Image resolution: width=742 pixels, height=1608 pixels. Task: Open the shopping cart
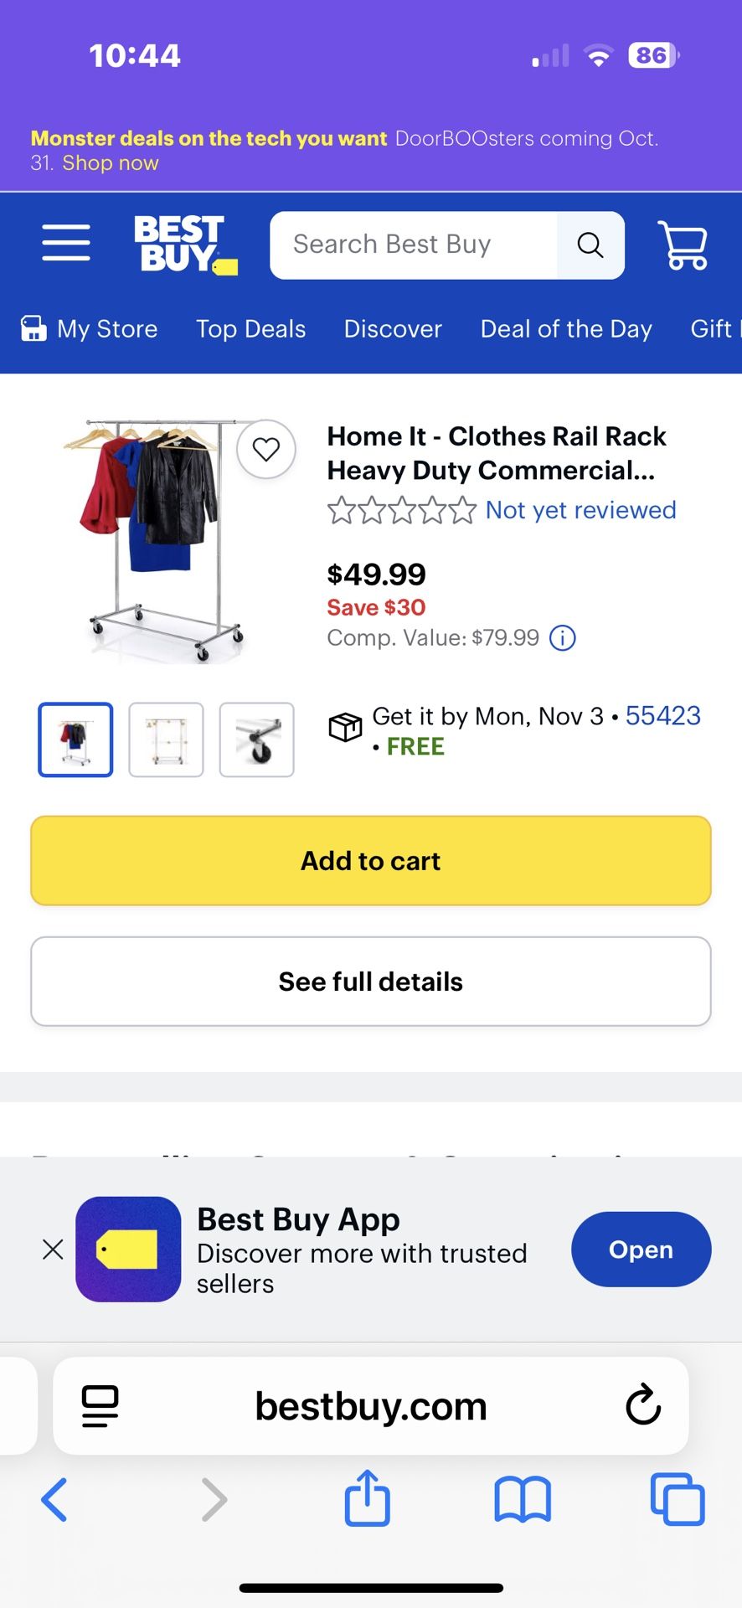[x=683, y=245]
